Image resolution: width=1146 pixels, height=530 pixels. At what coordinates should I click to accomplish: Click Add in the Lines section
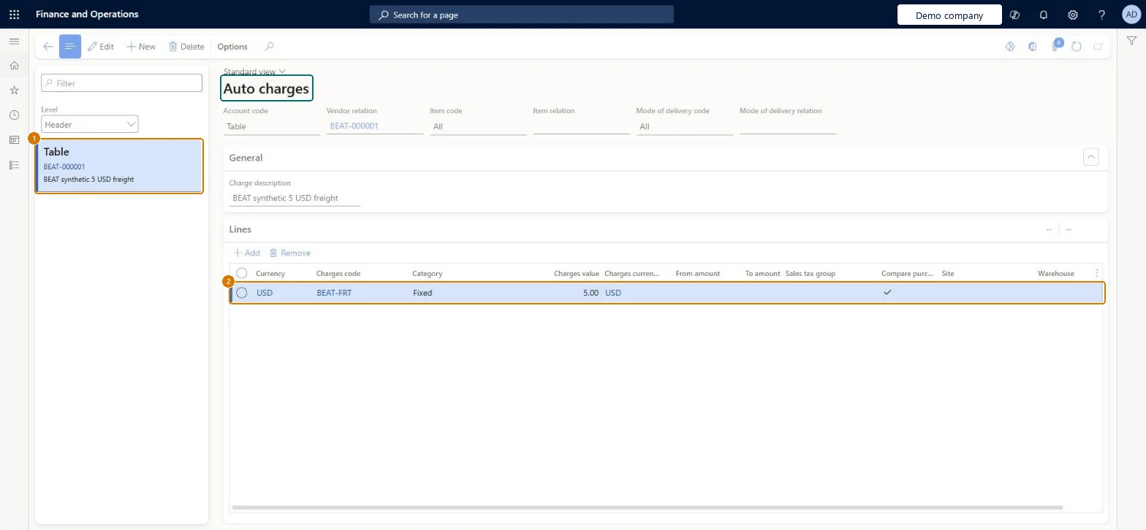point(247,253)
